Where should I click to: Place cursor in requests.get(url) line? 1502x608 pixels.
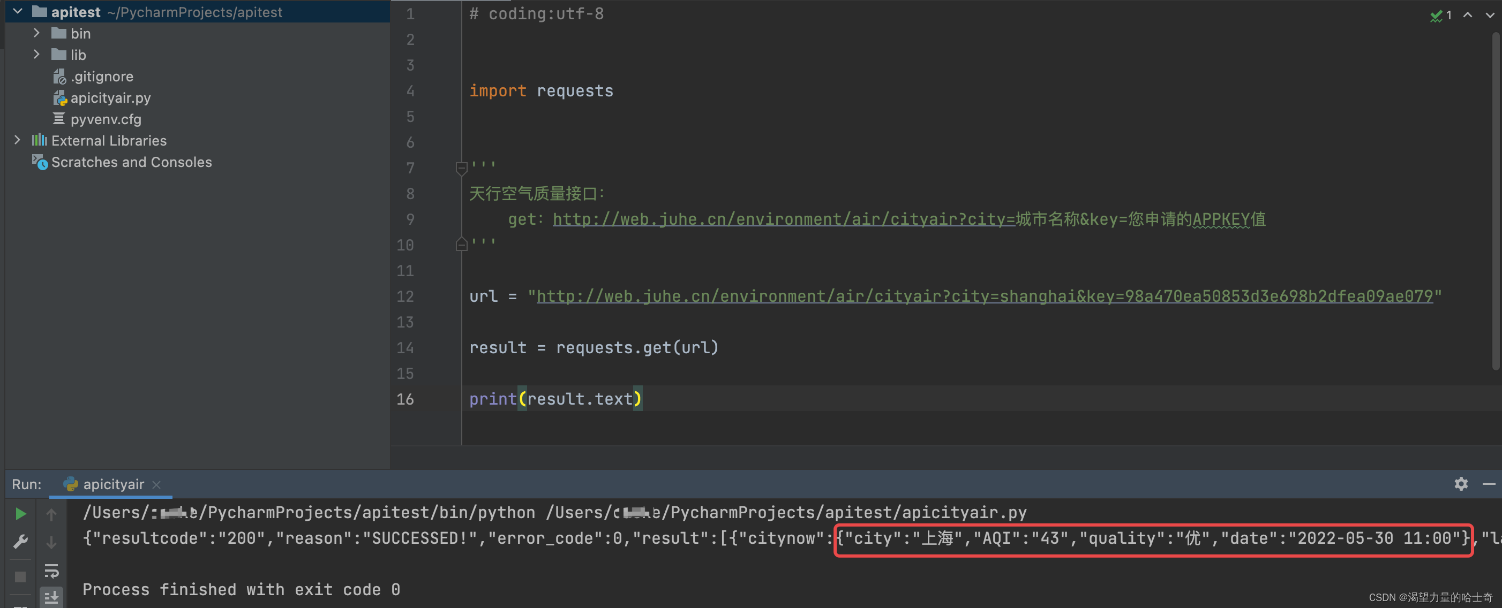pos(594,347)
